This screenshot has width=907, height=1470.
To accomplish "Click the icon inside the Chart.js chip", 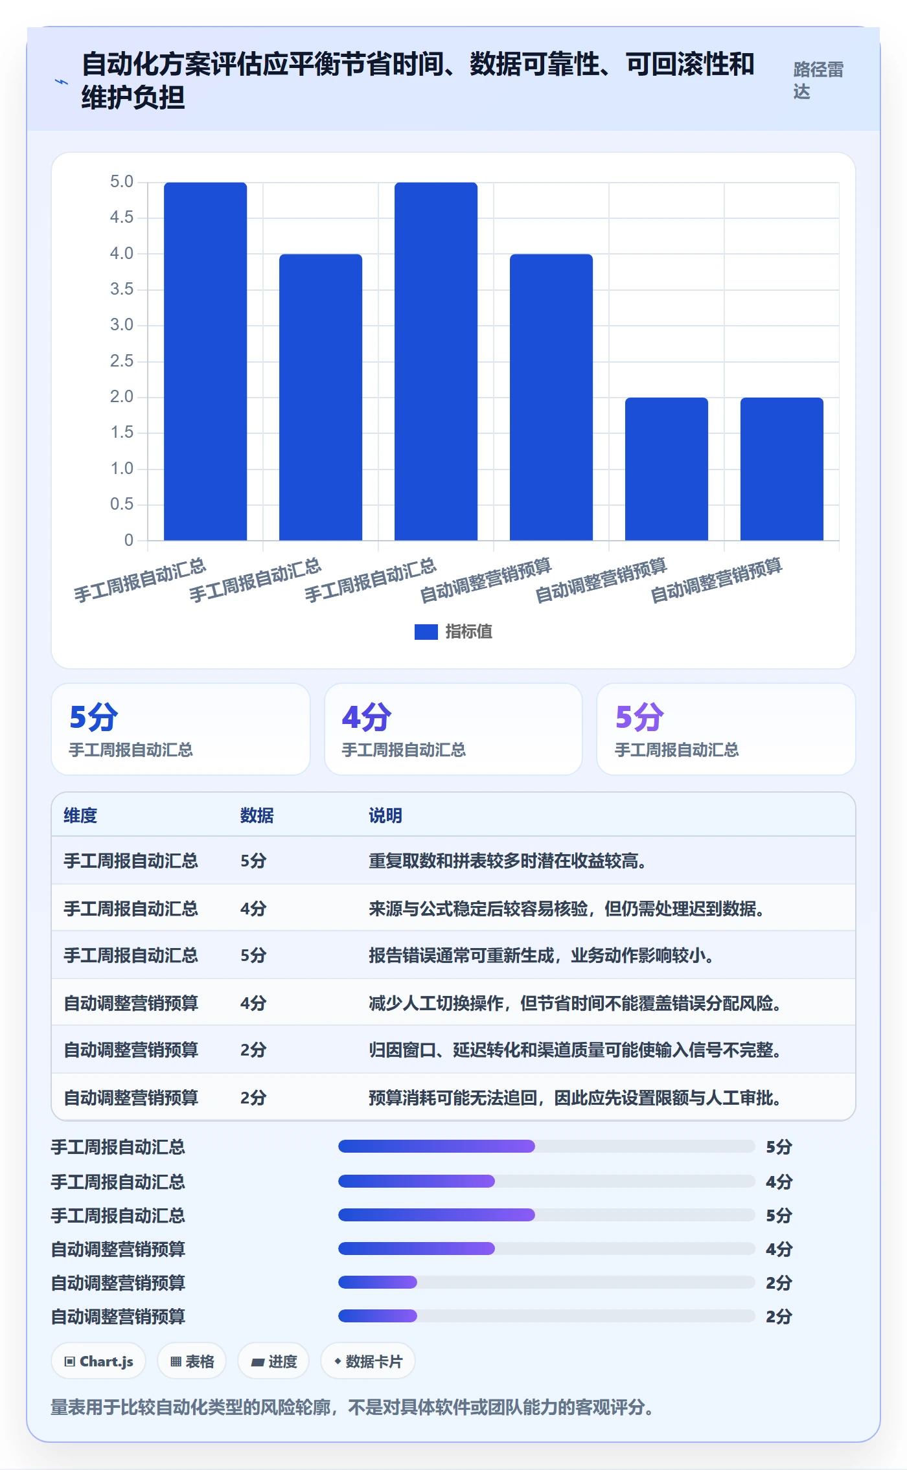I will 69,1361.
